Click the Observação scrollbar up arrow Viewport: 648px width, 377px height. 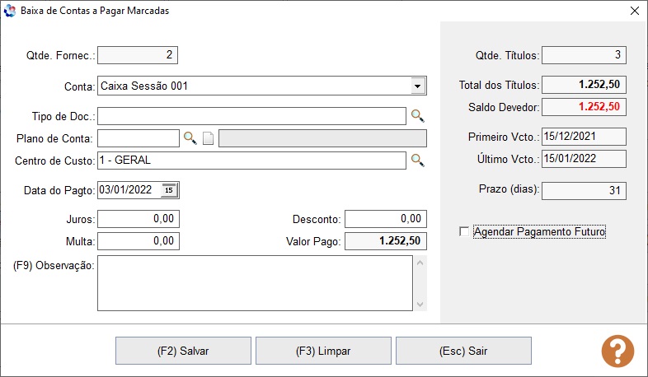pyautogui.click(x=420, y=263)
